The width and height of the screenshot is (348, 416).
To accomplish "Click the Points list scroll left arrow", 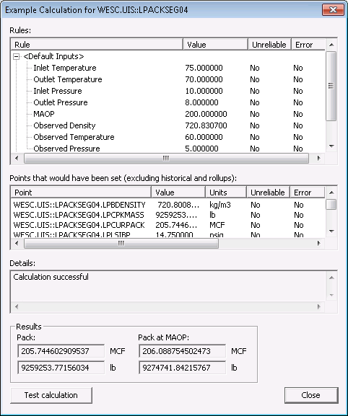I will [17, 243].
